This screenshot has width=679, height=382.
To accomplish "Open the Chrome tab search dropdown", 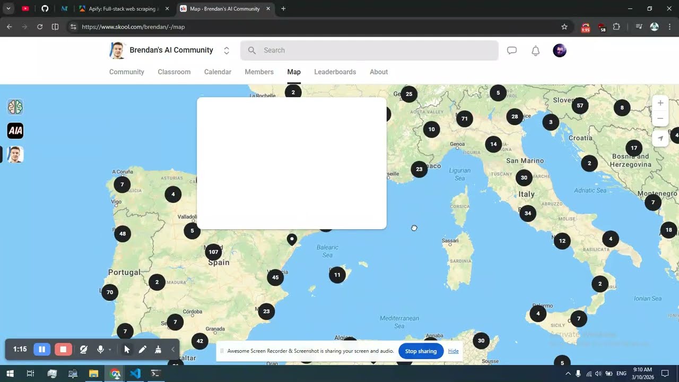I will [x=8, y=8].
